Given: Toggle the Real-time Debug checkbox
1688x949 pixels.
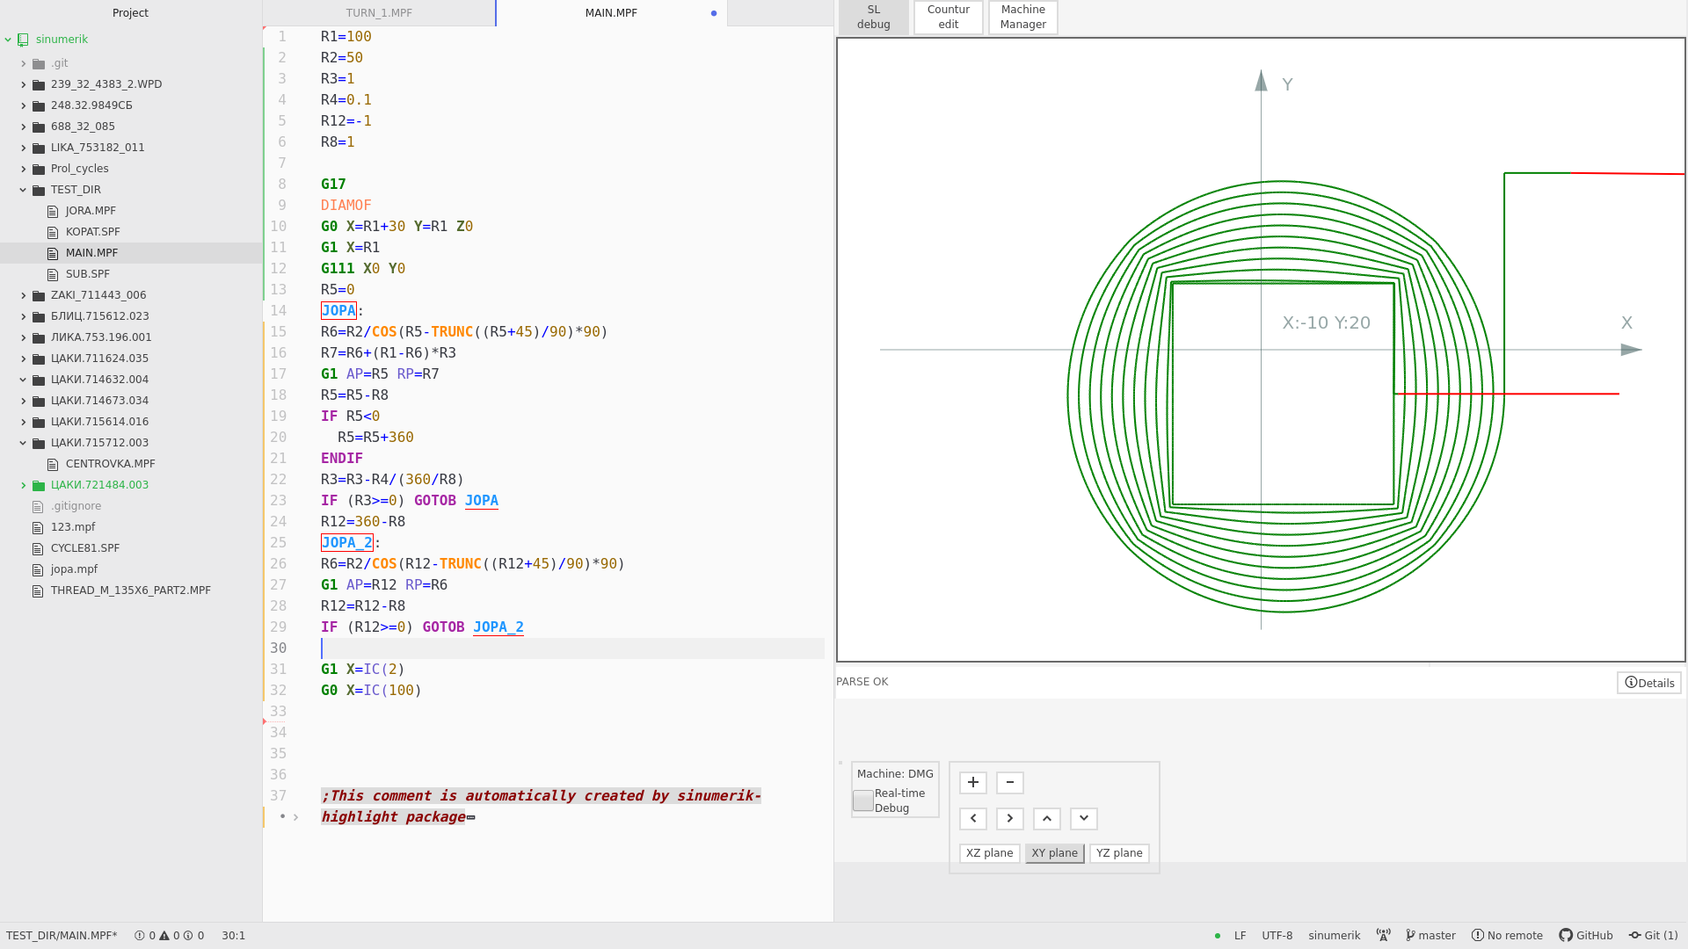Looking at the screenshot, I should pyautogui.click(x=863, y=800).
